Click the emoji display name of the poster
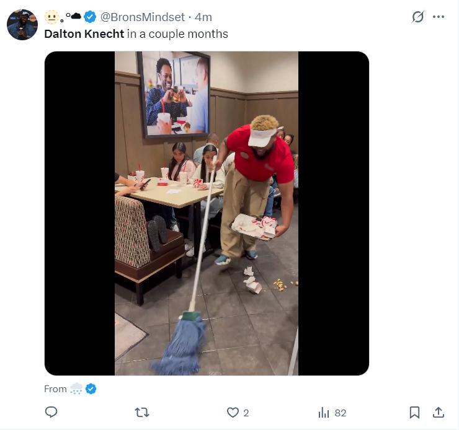The width and height of the screenshot is (459, 430). (x=63, y=17)
